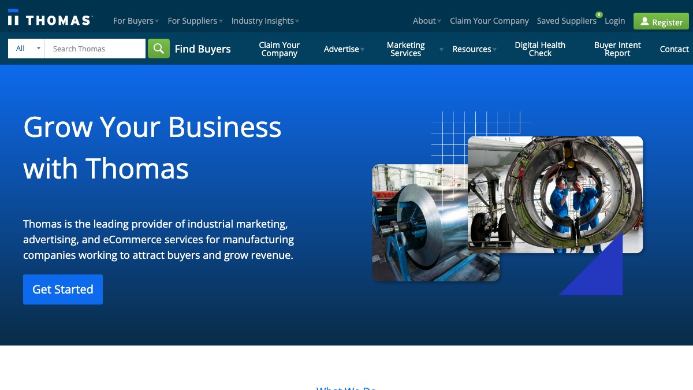Open the For Buyers dropdown
Image resolution: width=693 pixels, height=390 pixels.
(136, 21)
